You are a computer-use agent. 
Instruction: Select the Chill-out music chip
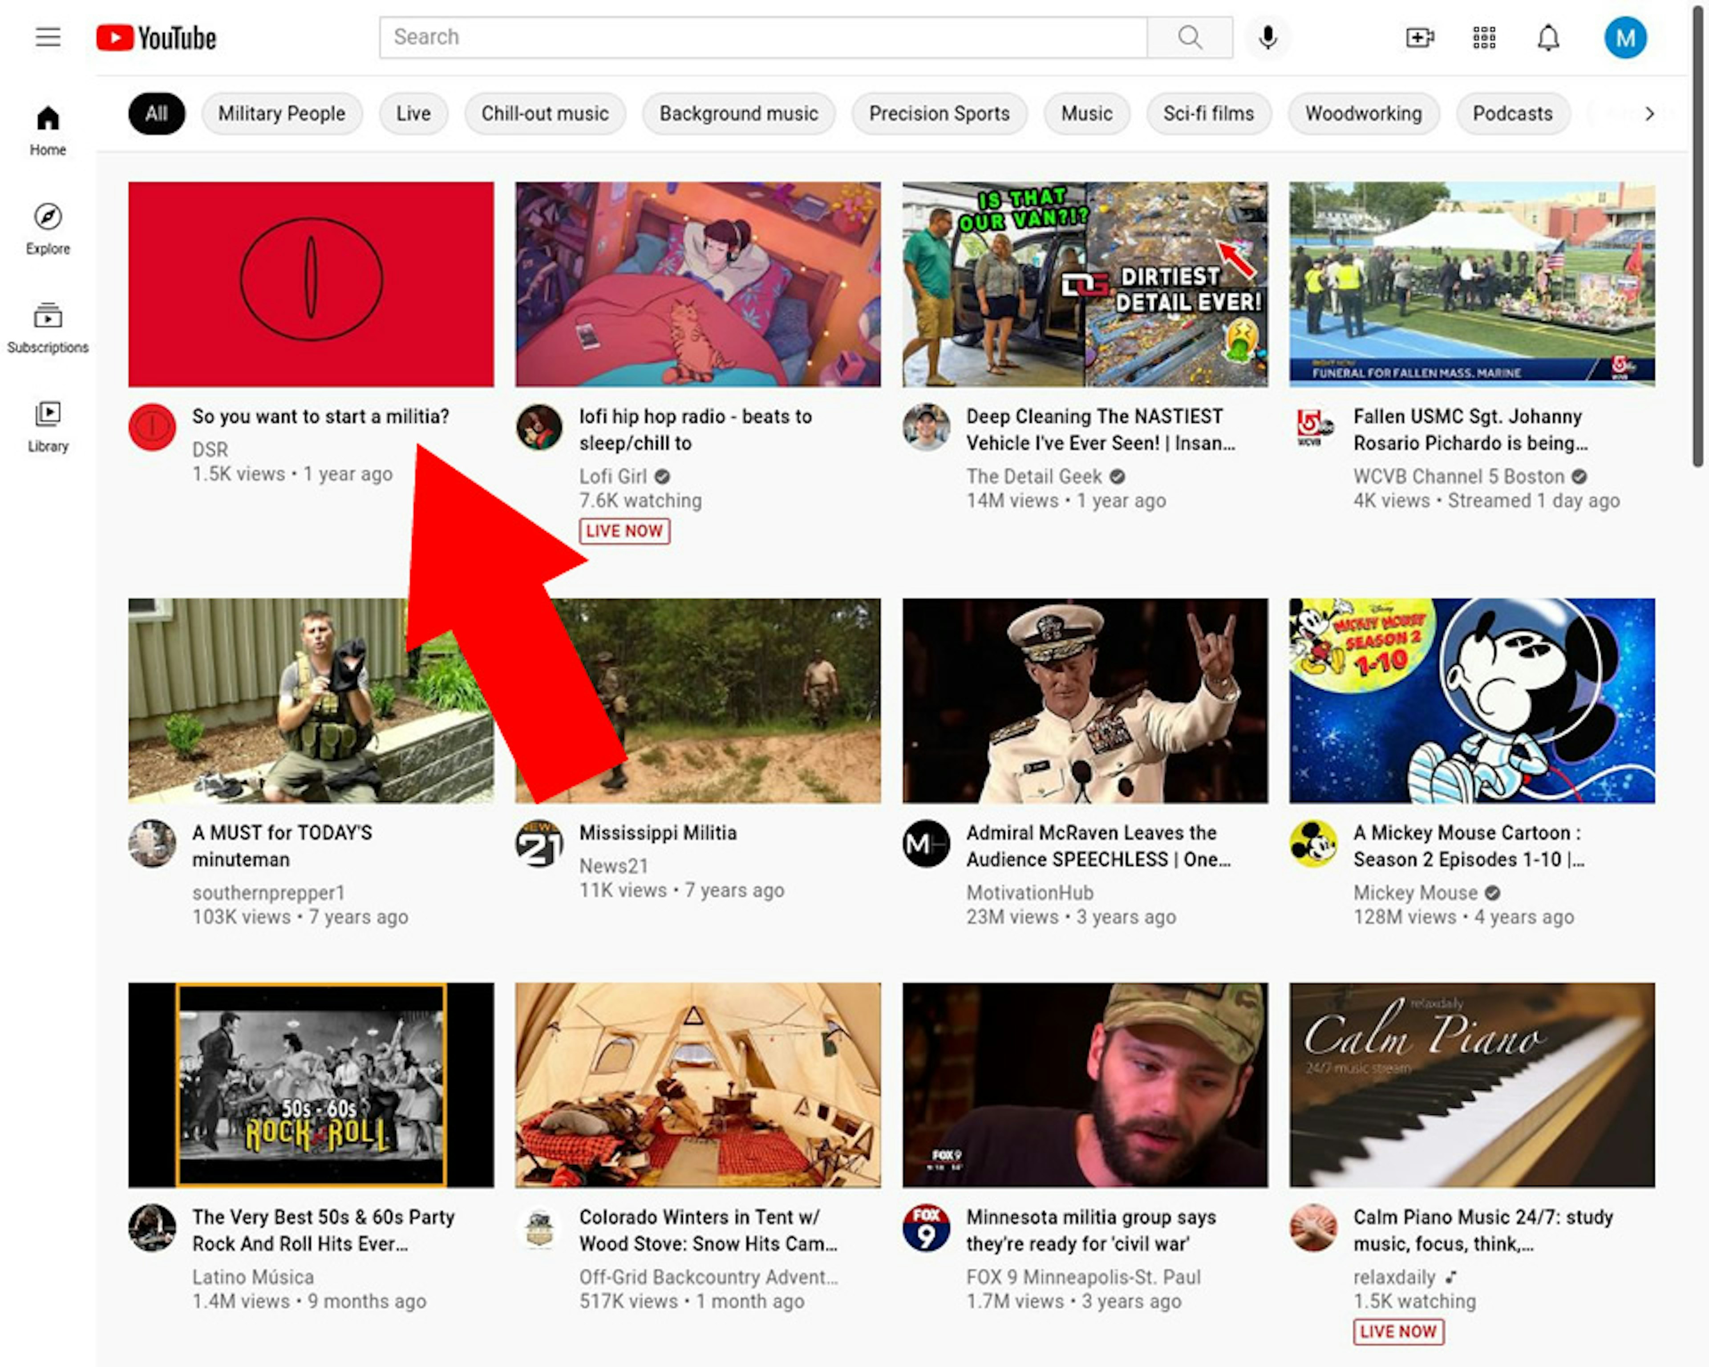(545, 113)
